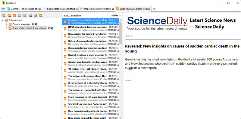Click RSS icon of 'Digital strategies show promise' item
This screenshot has width=241, height=119.
pos(65,57)
